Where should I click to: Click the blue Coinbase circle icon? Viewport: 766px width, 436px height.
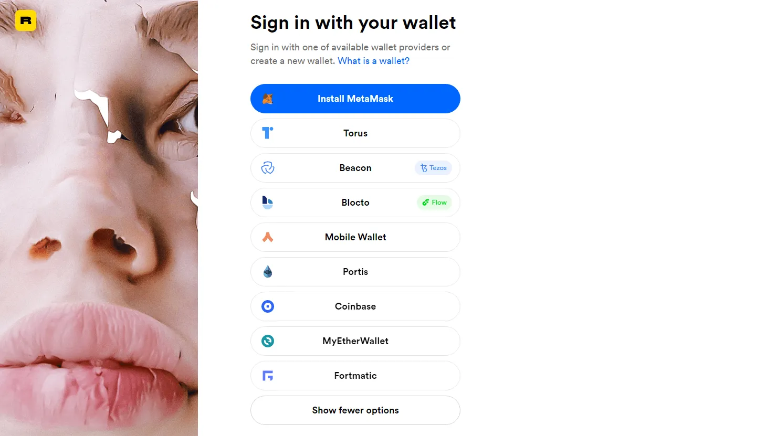coord(268,306)
